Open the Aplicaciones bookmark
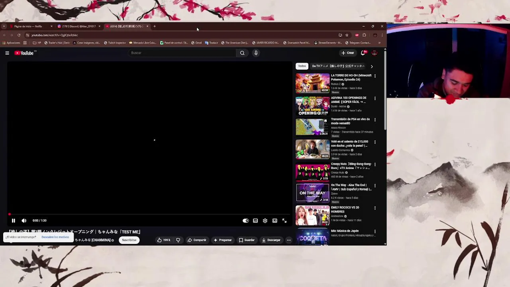 pyautogui.click(x=12, y=43)
